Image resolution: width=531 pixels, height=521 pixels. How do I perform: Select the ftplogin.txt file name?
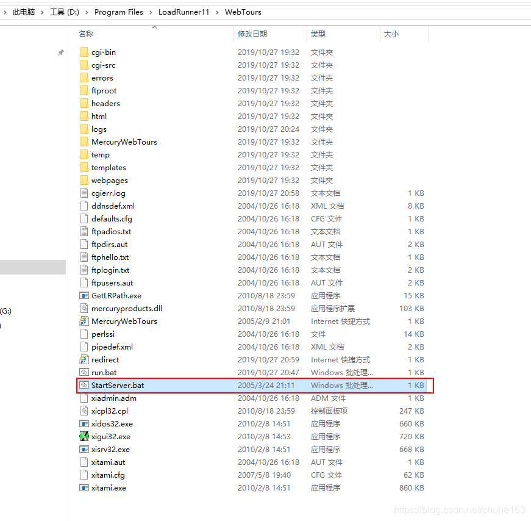coord(110,270)
